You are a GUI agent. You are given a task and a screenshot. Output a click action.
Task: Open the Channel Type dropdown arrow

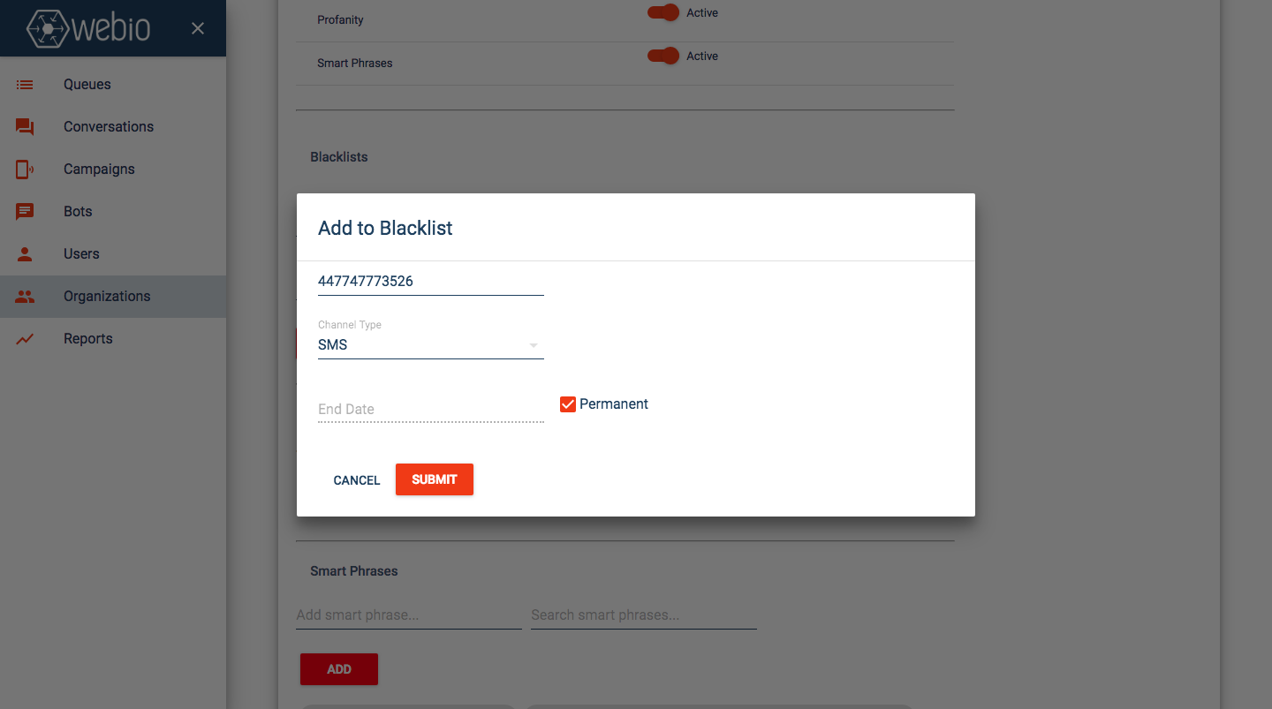[534, 345]
